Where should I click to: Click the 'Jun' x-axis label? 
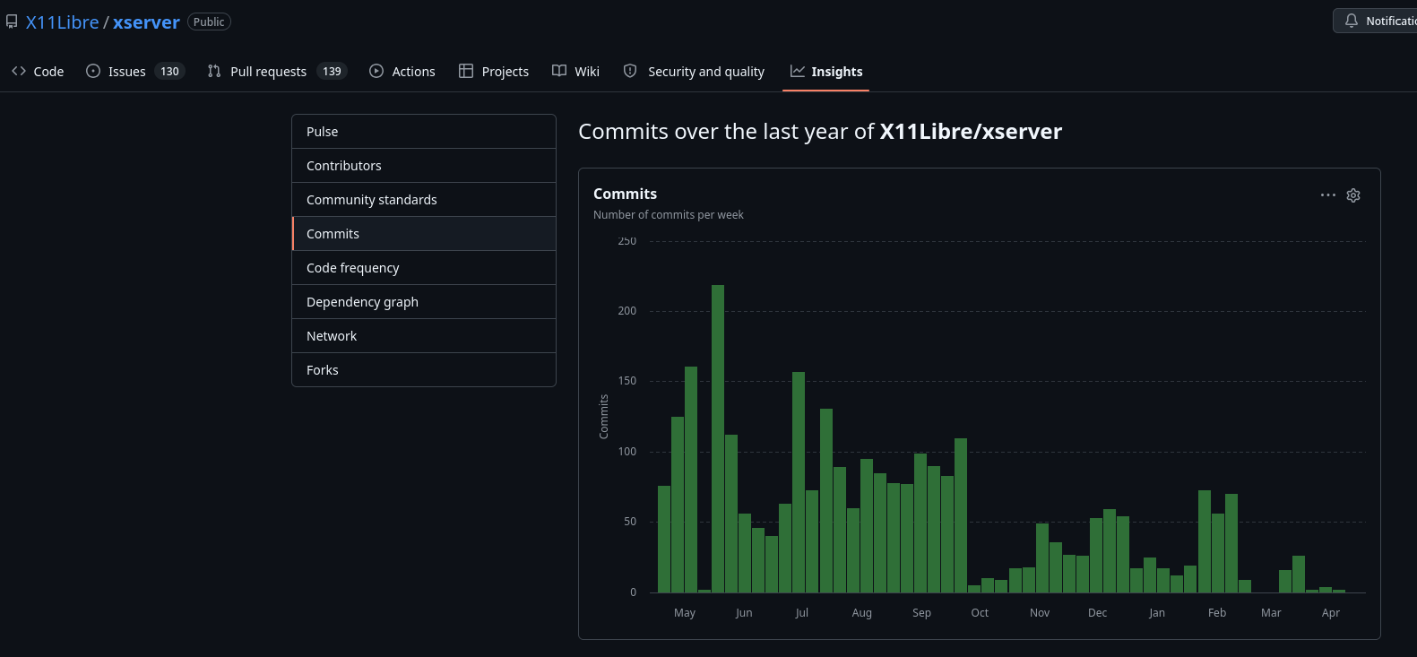click(744, 613)
